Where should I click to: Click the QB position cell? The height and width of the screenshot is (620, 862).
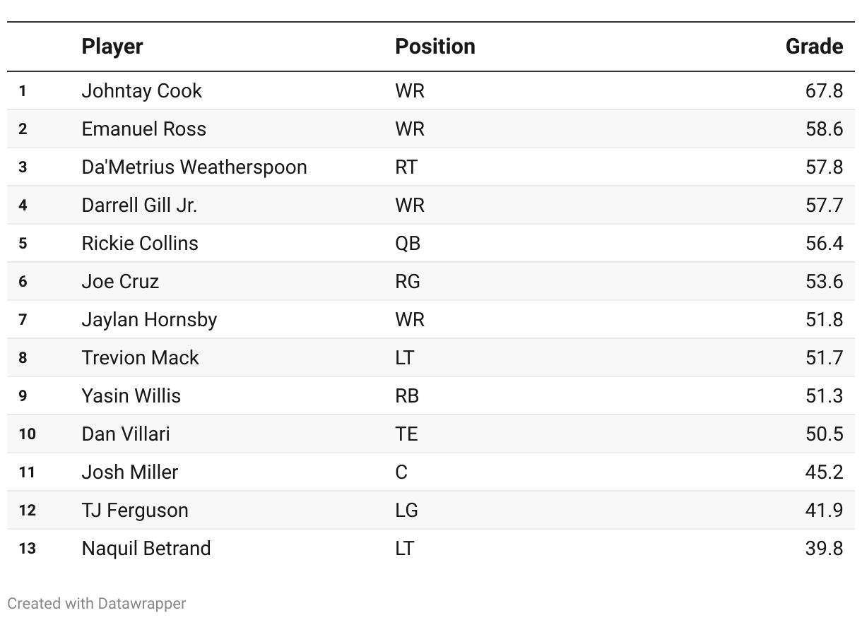(x=408, y=244)
